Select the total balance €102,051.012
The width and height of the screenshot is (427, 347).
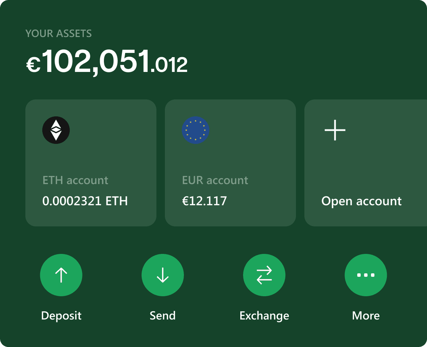click(107, 62)
